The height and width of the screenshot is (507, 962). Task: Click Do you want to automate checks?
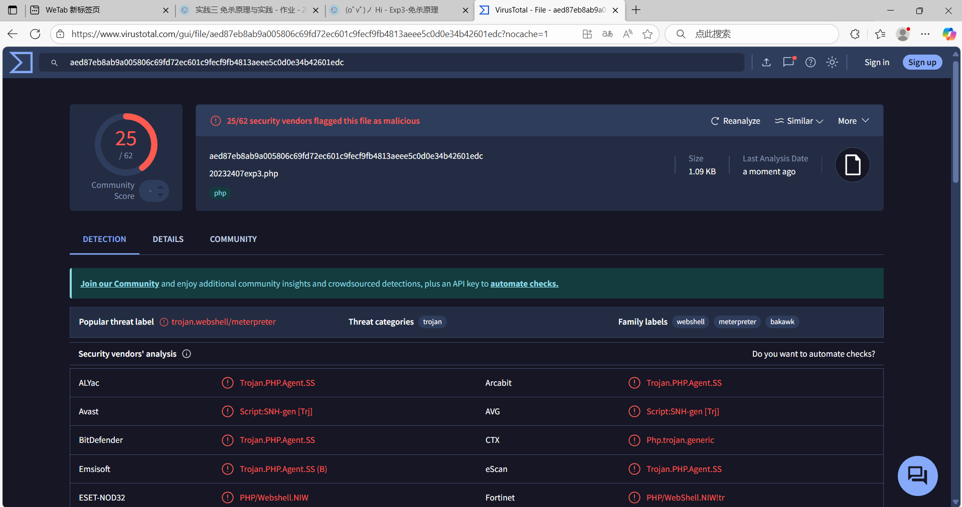(814, 354)
